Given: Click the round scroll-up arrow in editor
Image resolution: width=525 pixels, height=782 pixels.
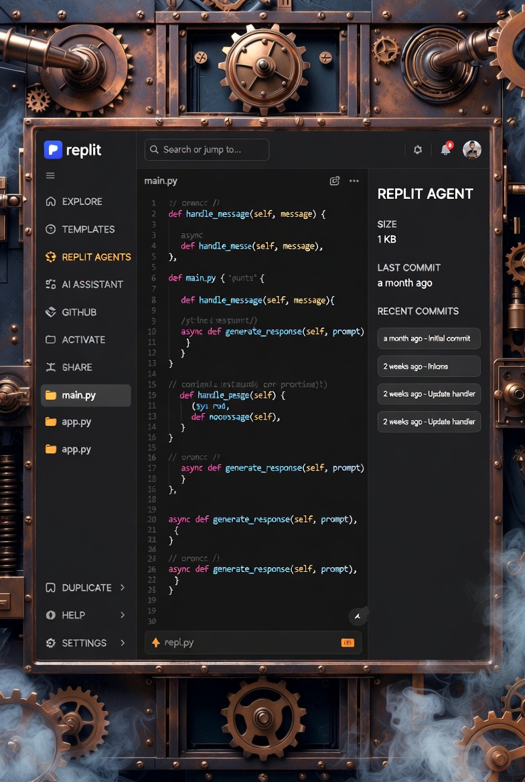Looking at the screenshot, I should tap(358, 617).
